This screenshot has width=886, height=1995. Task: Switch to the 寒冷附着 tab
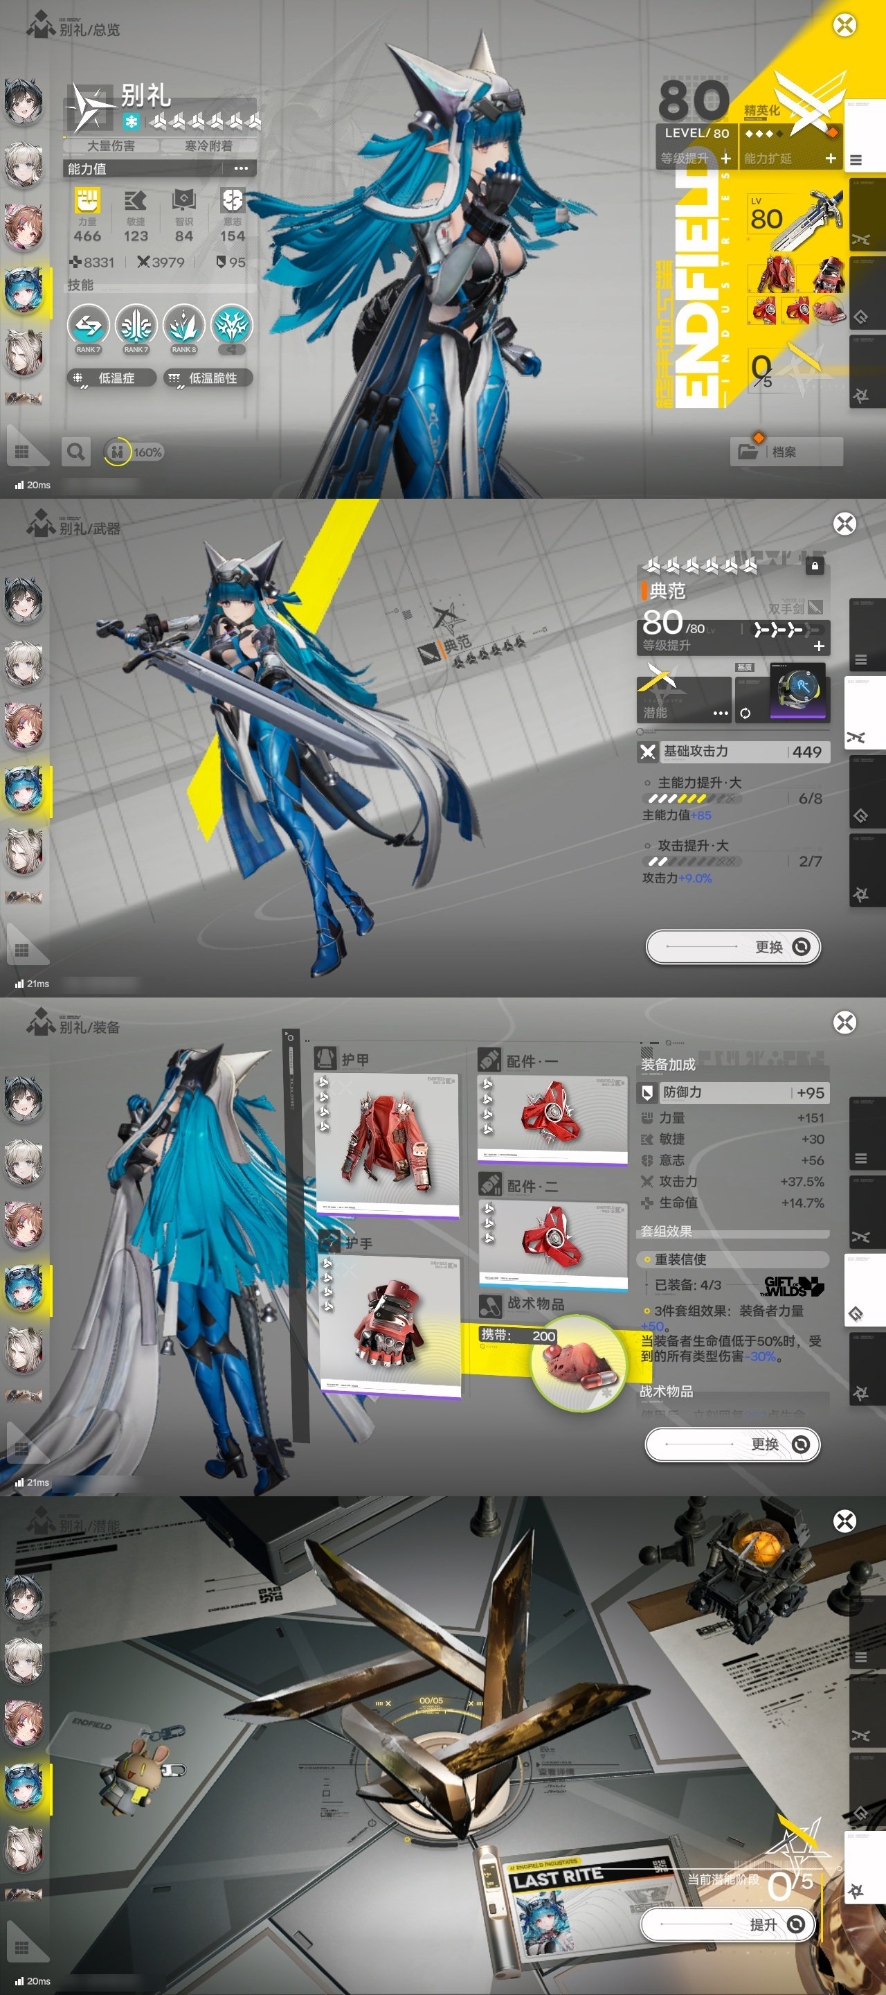click(x=208, y=145)
